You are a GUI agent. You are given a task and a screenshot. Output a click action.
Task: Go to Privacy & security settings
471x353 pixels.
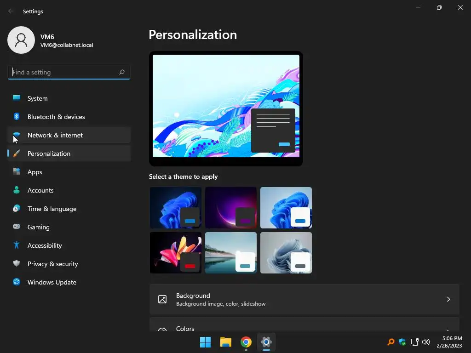69,264
